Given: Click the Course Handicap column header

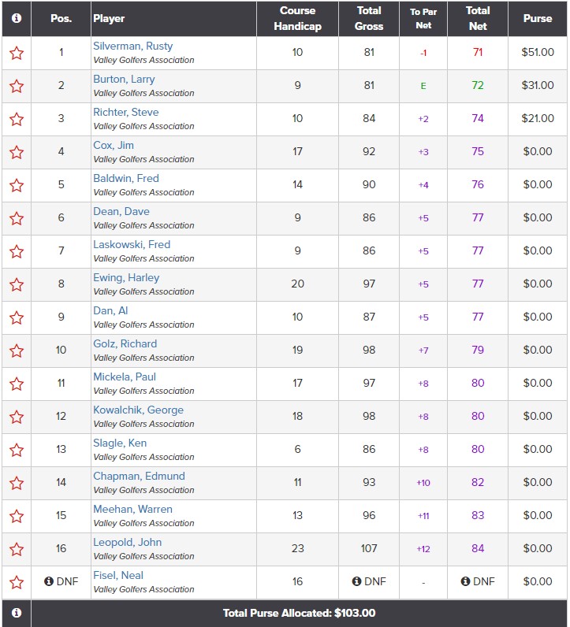Looking at the screenshot, I should [297, 18].
